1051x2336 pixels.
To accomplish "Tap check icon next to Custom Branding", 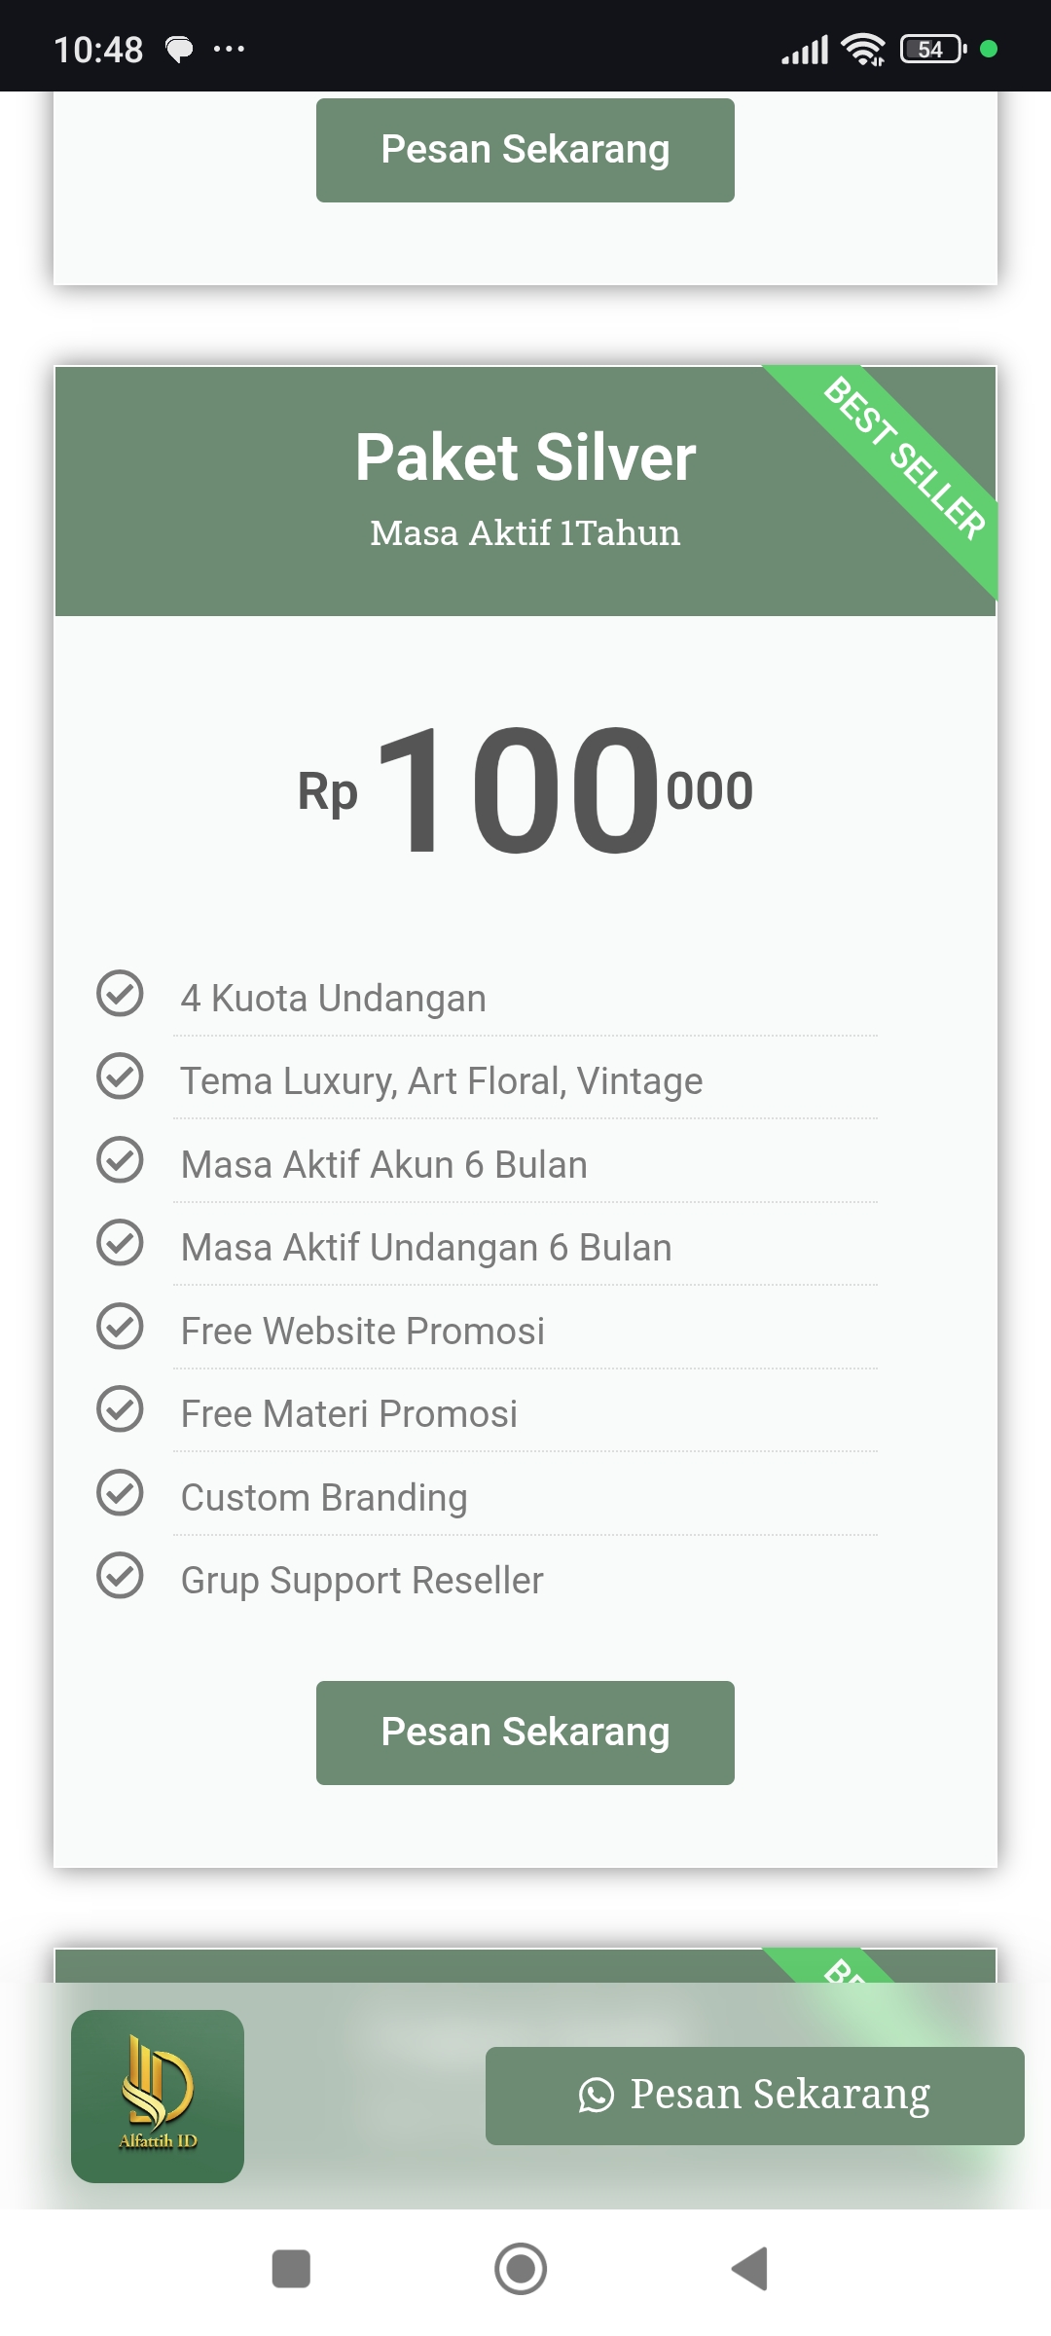I will [120, 1493].
